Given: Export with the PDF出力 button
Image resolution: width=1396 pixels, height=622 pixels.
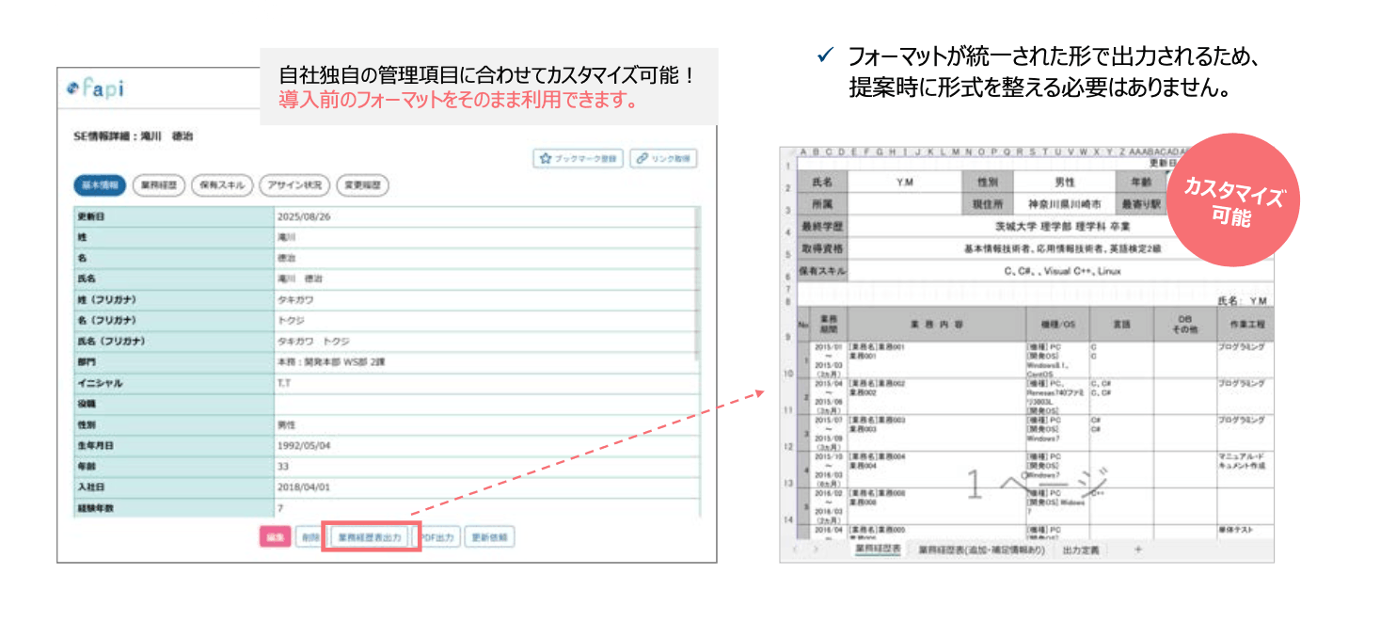Looking at the screenshot, I should (x=436, y=538).
